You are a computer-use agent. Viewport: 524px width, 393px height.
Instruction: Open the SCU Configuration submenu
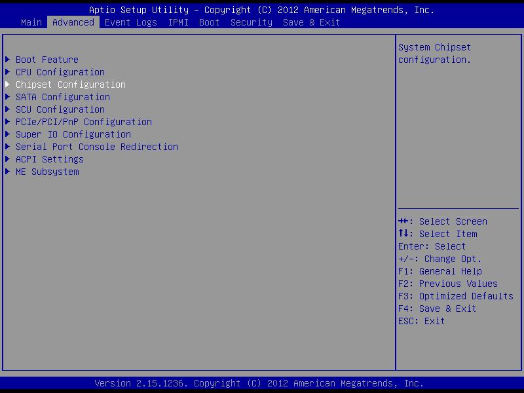60,109
